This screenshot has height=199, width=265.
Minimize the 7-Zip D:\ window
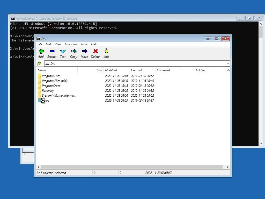pyautogui.click(x=208, y=39)
